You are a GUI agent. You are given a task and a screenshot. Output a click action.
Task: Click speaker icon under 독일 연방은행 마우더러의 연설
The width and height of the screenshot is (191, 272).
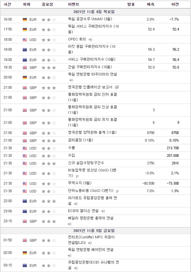point(71,80)
